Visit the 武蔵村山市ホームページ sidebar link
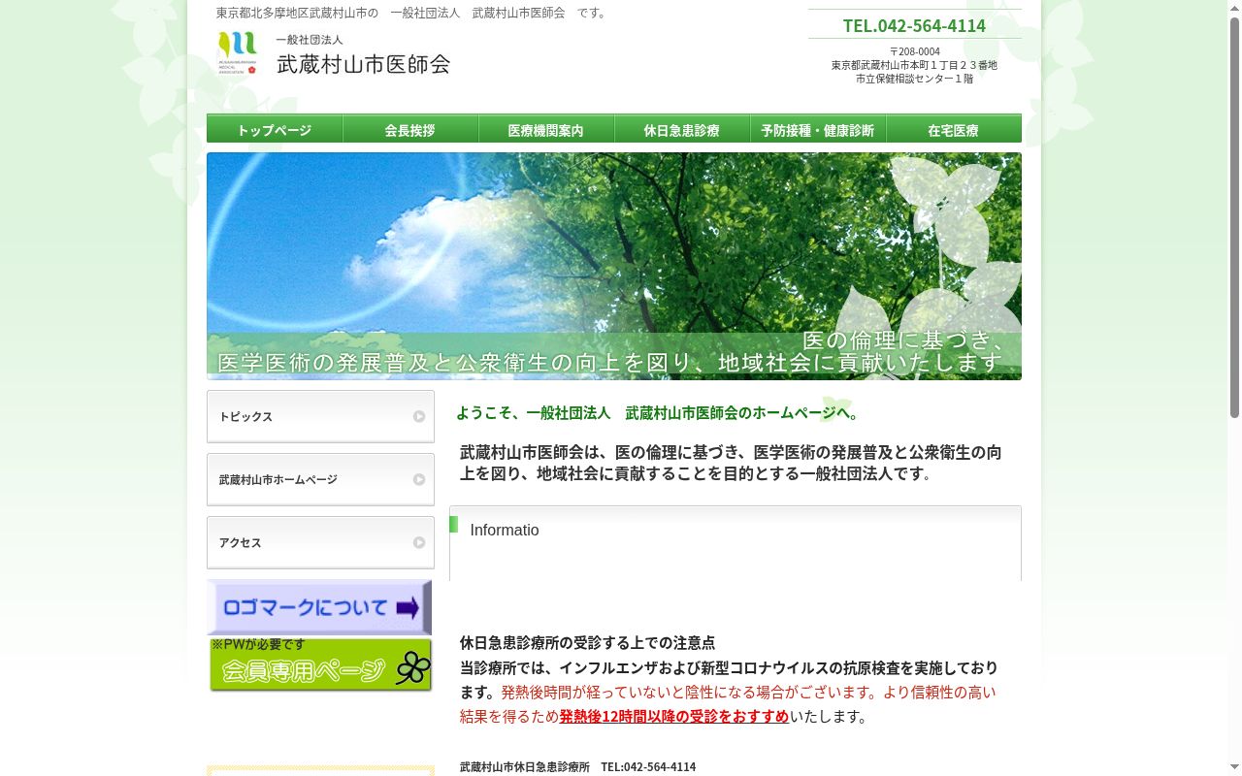This screenshot has width=1242, height=776. tap(320, 479)
